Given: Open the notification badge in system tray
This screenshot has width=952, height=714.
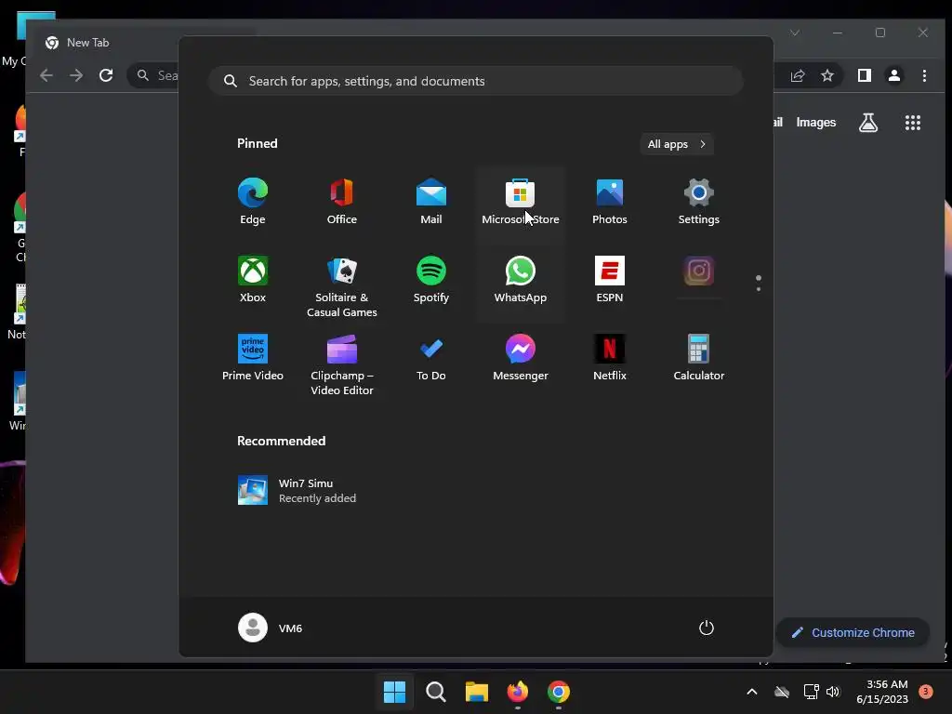Looking at the screenshot, I should tap(925, 691).
